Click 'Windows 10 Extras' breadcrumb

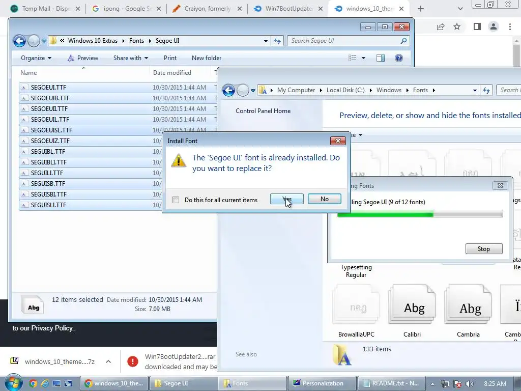[93, 41]
